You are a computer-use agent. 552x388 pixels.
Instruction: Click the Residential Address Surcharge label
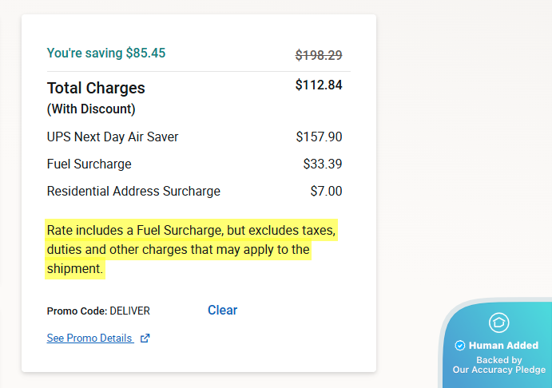click(133, 192)
